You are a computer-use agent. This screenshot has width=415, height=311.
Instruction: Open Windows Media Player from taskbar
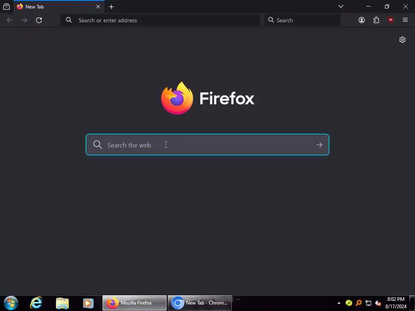click(x=88, y=303)
